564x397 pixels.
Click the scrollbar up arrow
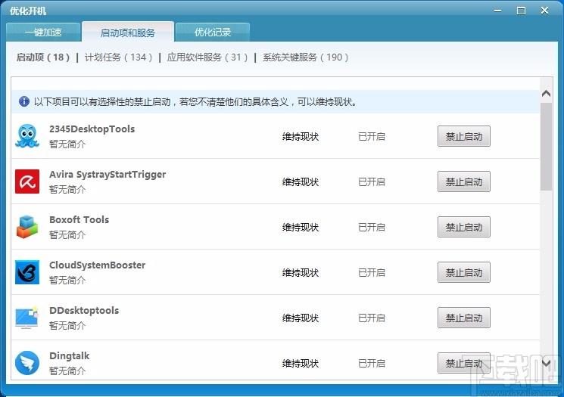pyautogui.click(x=546, y=94)
